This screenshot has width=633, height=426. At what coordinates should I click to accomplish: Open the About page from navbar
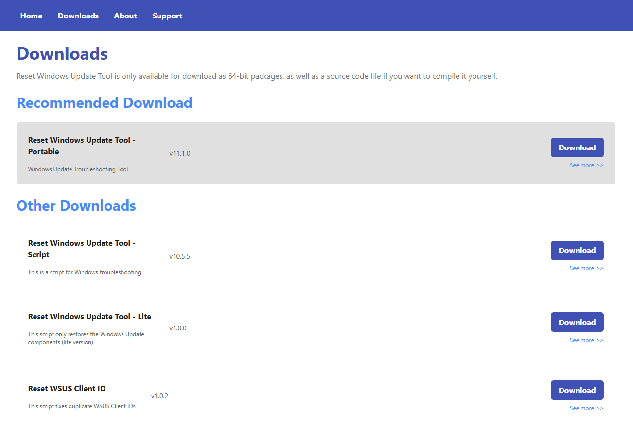tap(125, 16)
